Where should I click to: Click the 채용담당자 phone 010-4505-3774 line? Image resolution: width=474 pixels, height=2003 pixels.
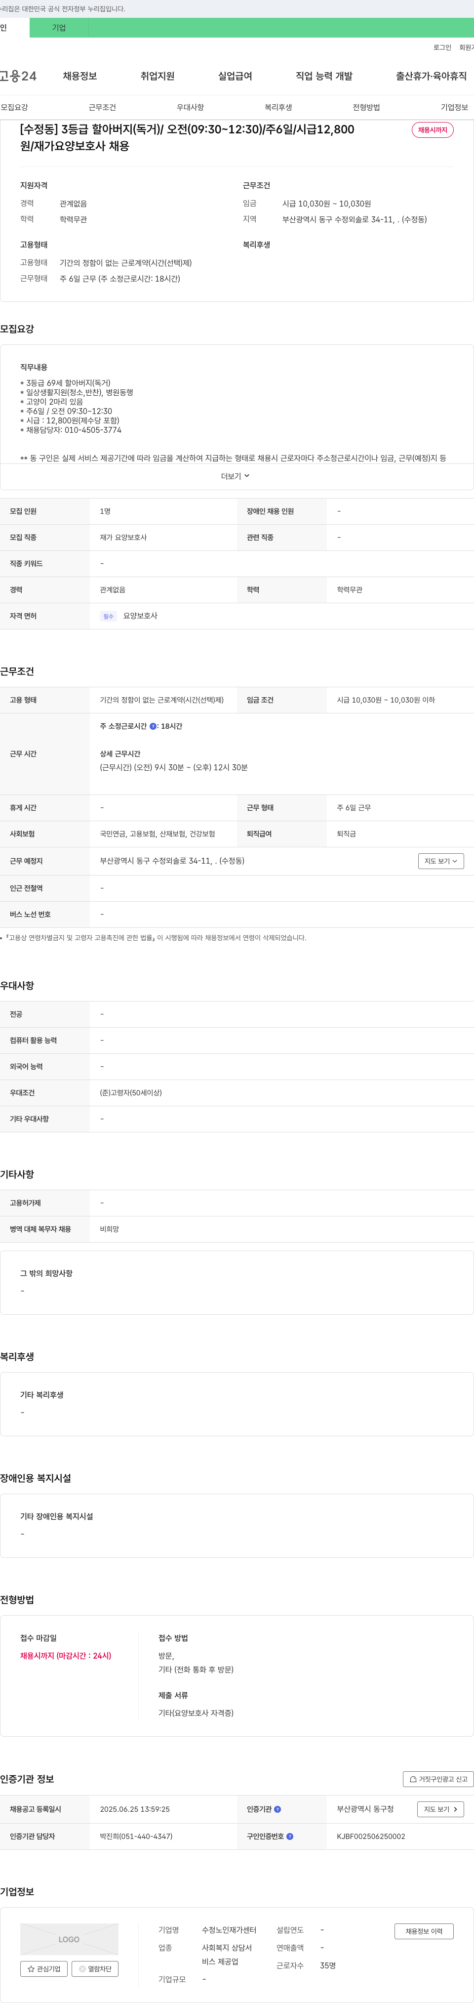[71, 430]
